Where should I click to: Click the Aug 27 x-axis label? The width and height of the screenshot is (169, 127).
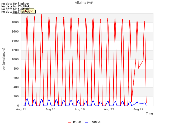(138, 109)
